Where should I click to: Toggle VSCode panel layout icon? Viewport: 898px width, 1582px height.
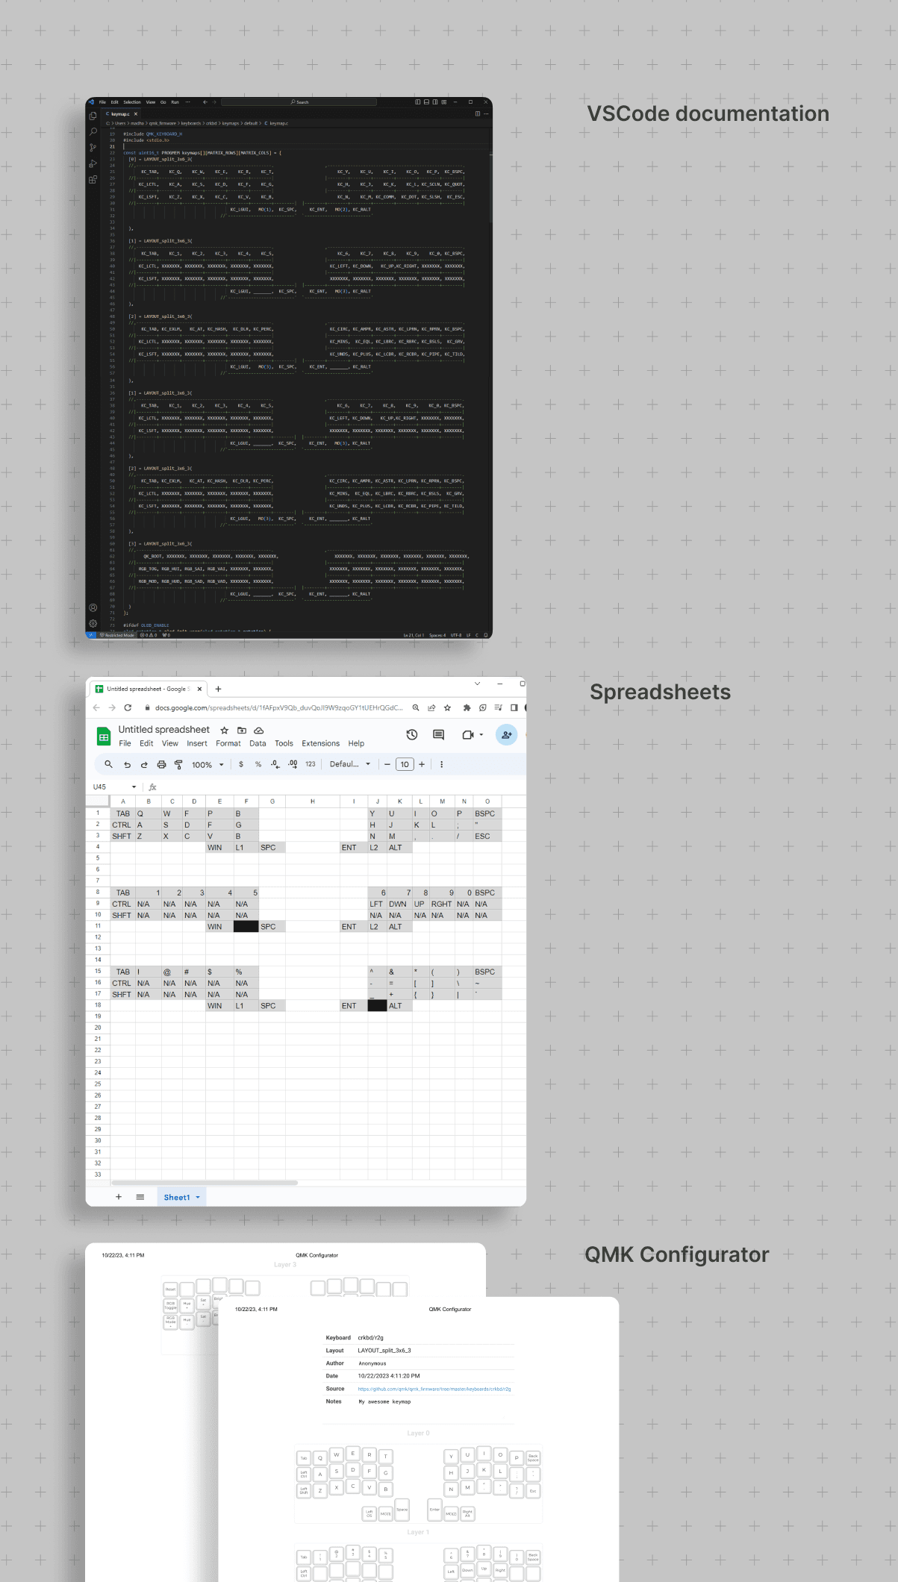(426, 102)
